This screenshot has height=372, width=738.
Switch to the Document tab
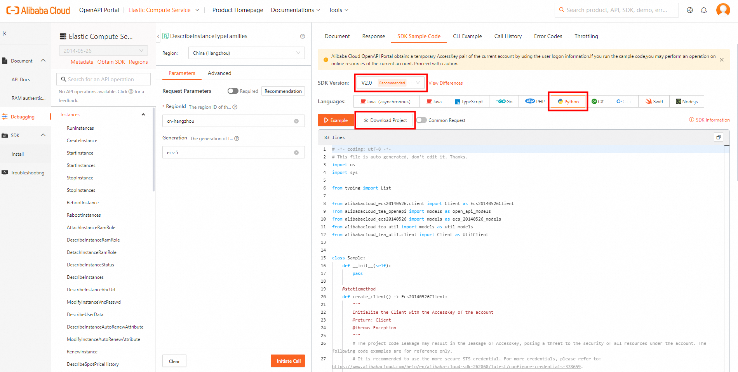(x=337, y=36)
